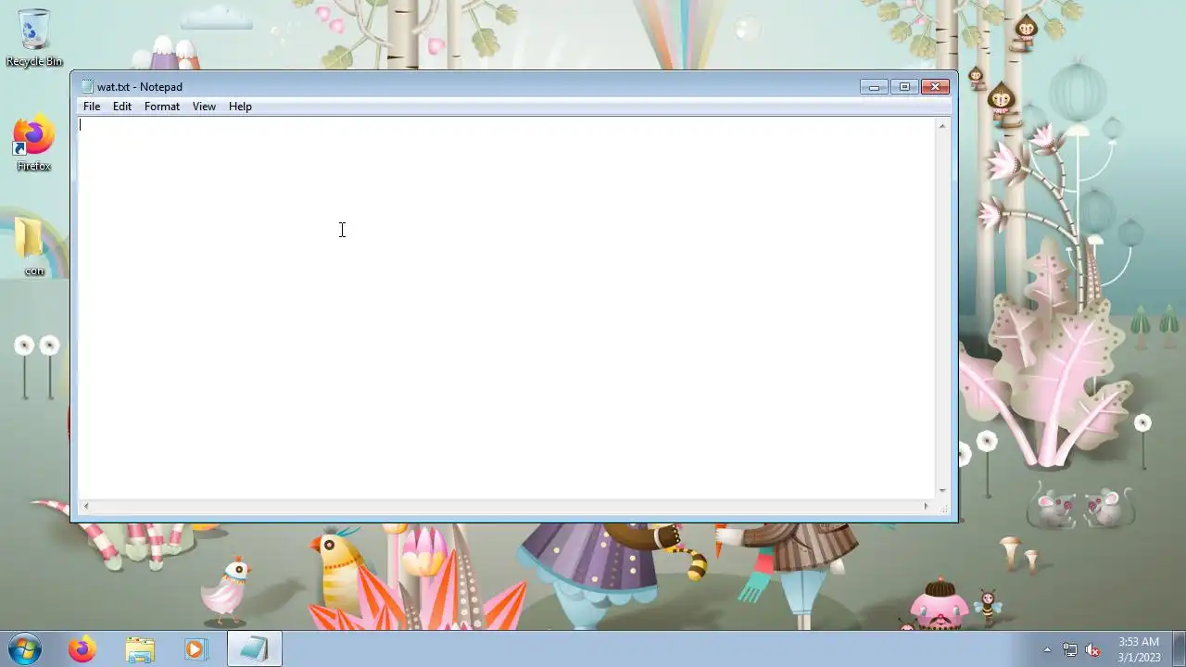The image size is (1186, 667).
Task: Click inside the Notepad text area
Action: pyautogui.click(x=507, y=308)
